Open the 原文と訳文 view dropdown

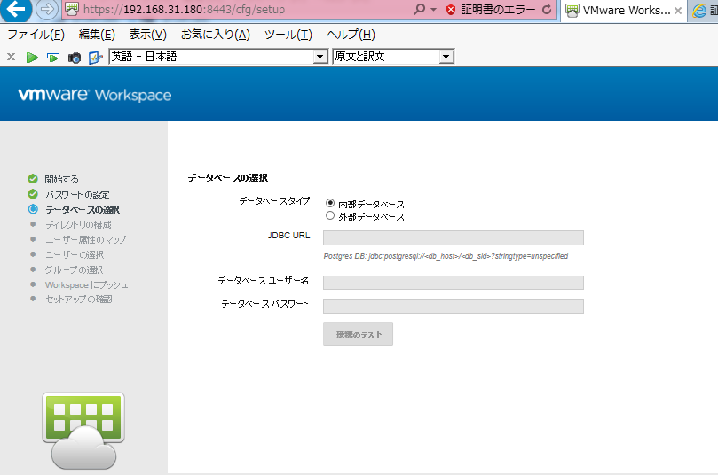(446, 57)
